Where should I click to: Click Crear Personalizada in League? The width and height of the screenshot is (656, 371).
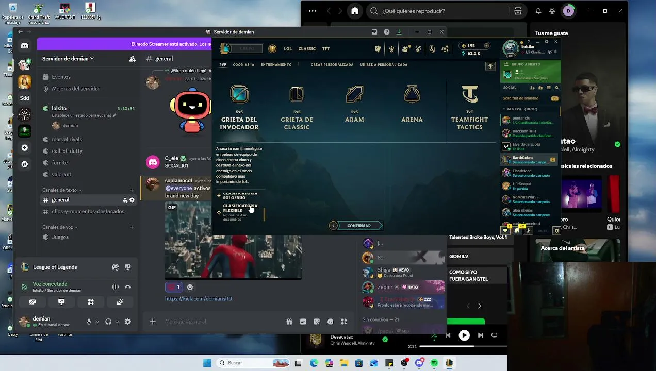tap(332, 65)
